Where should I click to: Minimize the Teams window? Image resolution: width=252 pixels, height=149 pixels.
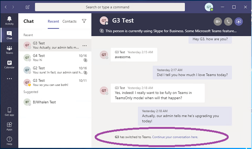point(223,7)
